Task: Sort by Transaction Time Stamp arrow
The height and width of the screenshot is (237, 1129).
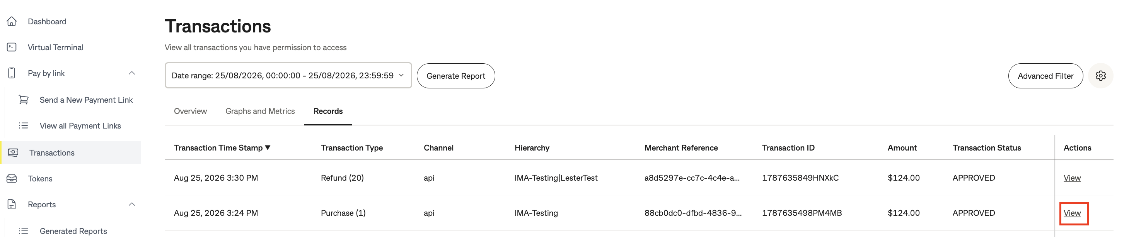Action: click(268, 148)
